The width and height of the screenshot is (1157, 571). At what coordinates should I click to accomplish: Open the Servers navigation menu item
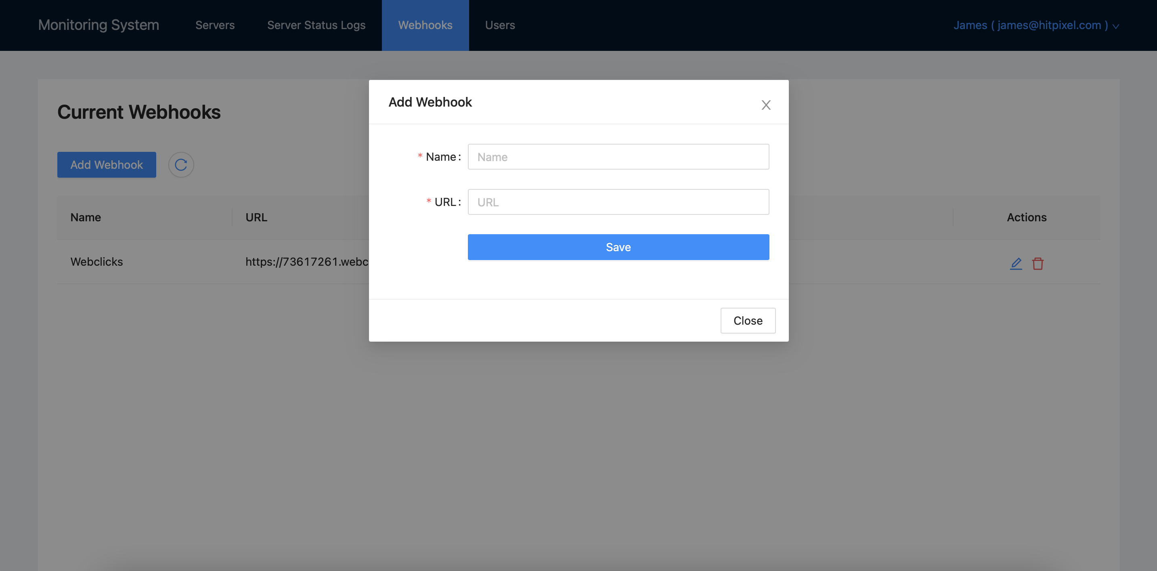[x=215, y=25]
